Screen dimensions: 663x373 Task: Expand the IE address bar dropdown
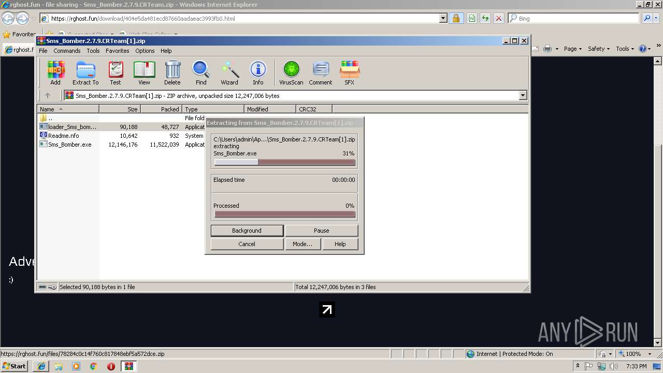(x=443, y=18)
